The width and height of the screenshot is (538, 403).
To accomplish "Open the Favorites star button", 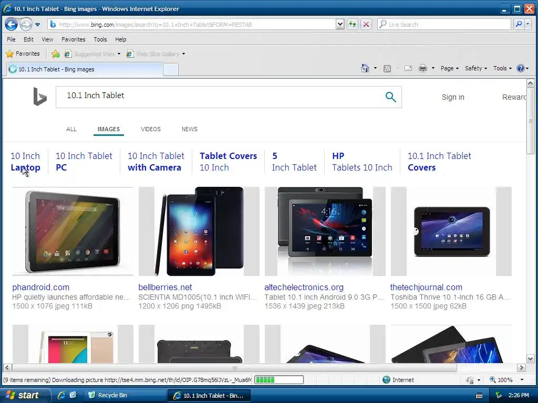I will [x=23, y=54].
